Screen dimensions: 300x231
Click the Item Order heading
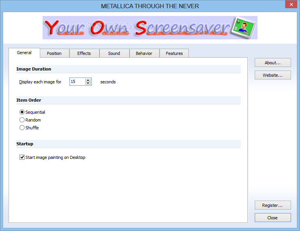[x=29, y=100]
